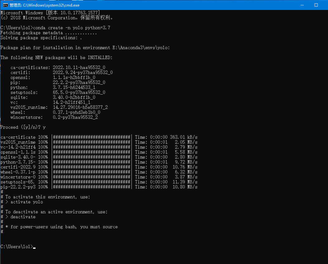This screenshot has width=328, height=264.
Task: Maximize the cmd.exe window
Action: click(x=316, y=5)
